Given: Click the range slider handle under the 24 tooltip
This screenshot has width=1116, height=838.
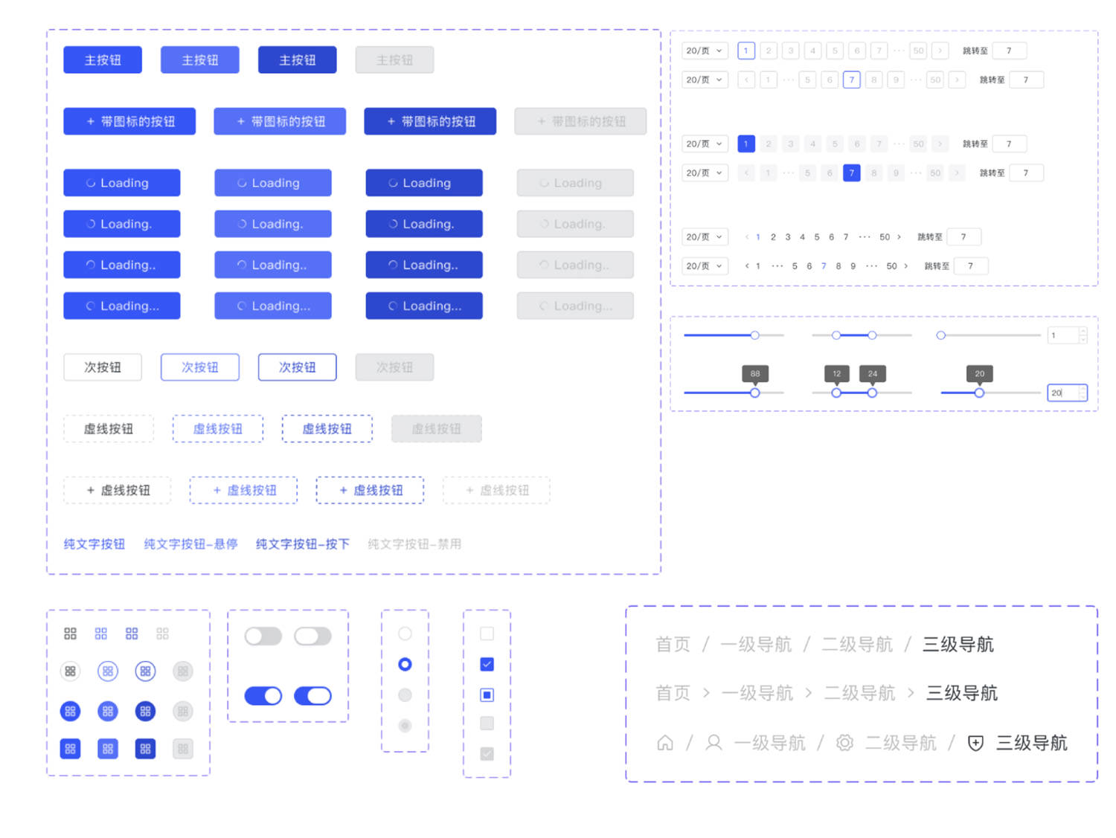Looking at the screenshot, I should click(872, 393).
